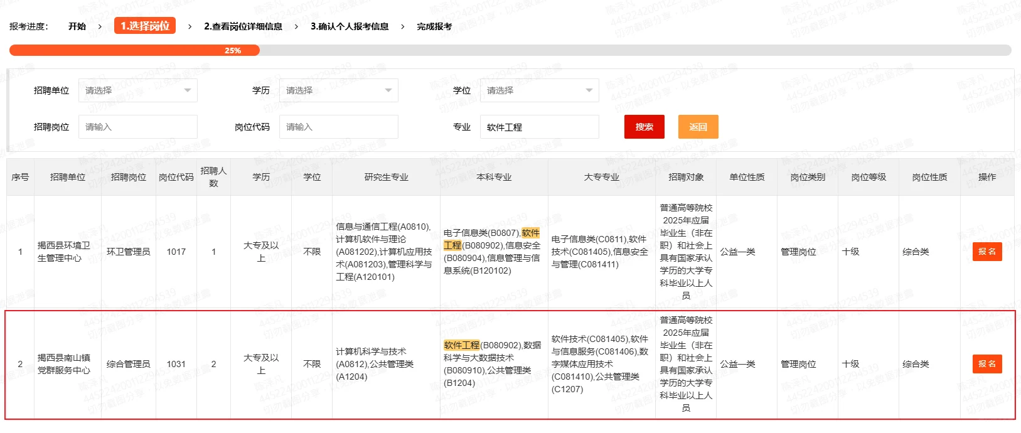1021x433 pixels.
Task: Click the 本科专业 column header
Action: [x=494, y=177]
